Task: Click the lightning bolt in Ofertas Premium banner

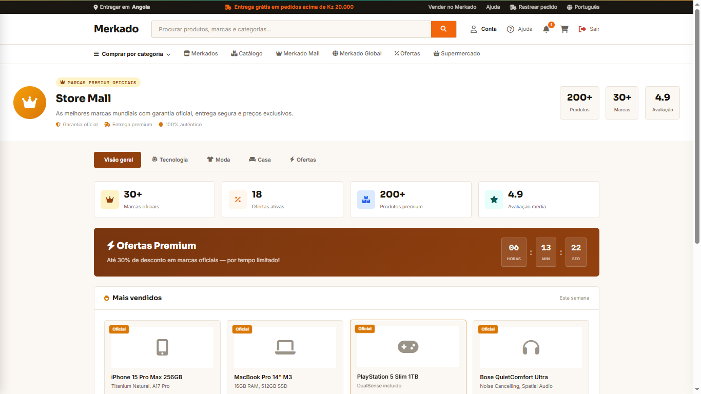Action: (111, 246)
